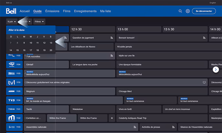Open Séance de l'Assemblée nationale program
The width and height of the screenshot is (222, 133).
[x=200, y=127]
